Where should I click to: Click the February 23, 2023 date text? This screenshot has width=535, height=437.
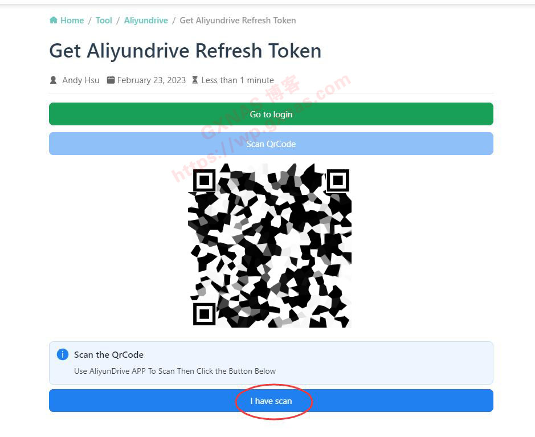[152, 80]
